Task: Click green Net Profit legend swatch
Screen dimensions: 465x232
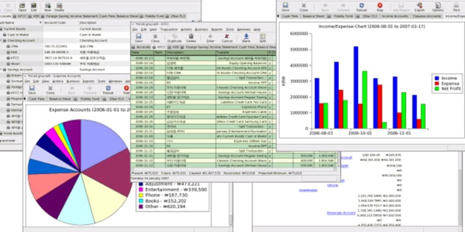Action: point(437,89)
